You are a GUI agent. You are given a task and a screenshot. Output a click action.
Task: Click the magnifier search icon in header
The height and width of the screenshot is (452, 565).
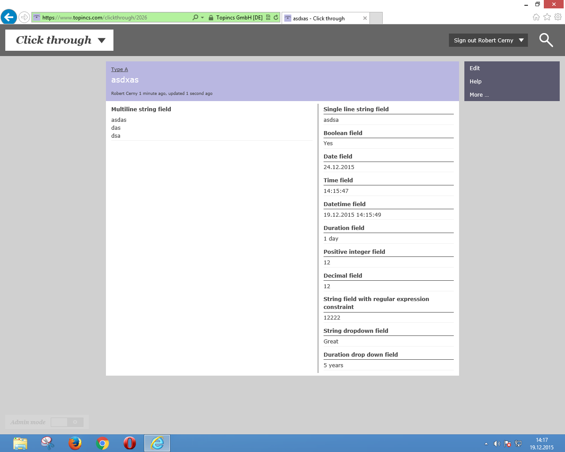click(546, 40)
